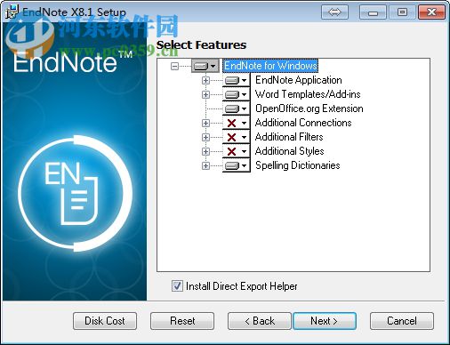The height and width of the screenshot is (345, 450).
Task: Select the Spelling Dictionaries feature label
Action: coord(298,165)
